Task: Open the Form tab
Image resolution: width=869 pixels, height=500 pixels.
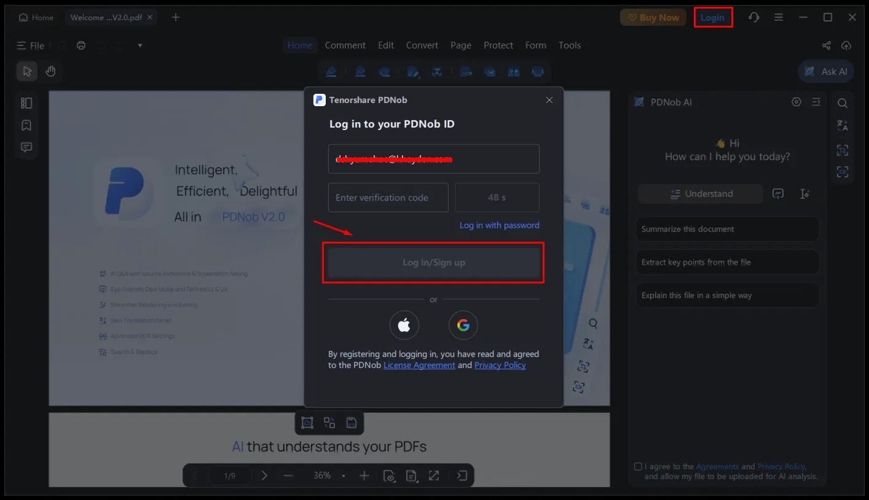Action: click(536, 45)
